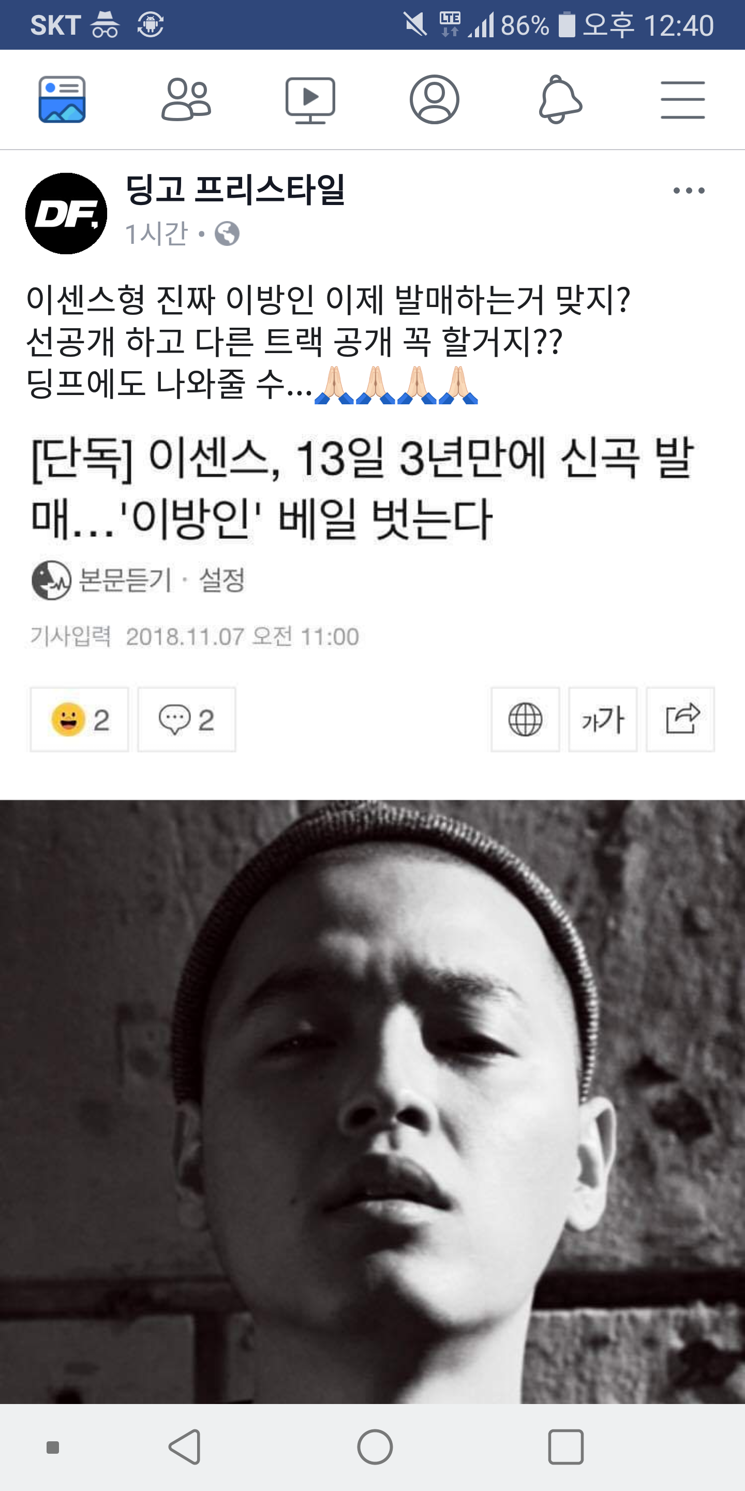The height and width of the screenshot is (1491, 745).
Task: Open the black-and-white portrait photo
Action: [x=373, y=1102]
